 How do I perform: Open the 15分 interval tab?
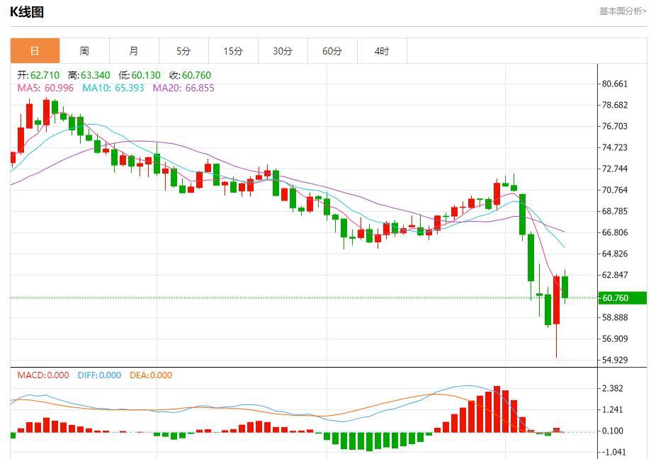click(233, 51)
